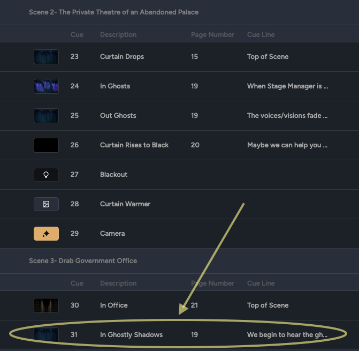Select the 'Out Ghosts' description

pyautogui.click(x=118, y=116)
